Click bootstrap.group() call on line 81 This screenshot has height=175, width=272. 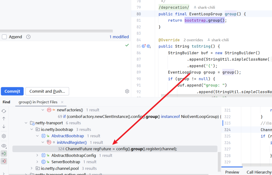pos(205,20)
